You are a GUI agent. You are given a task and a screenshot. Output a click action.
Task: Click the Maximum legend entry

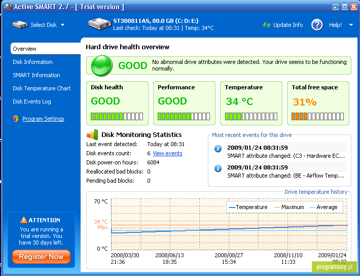[289, 207]
